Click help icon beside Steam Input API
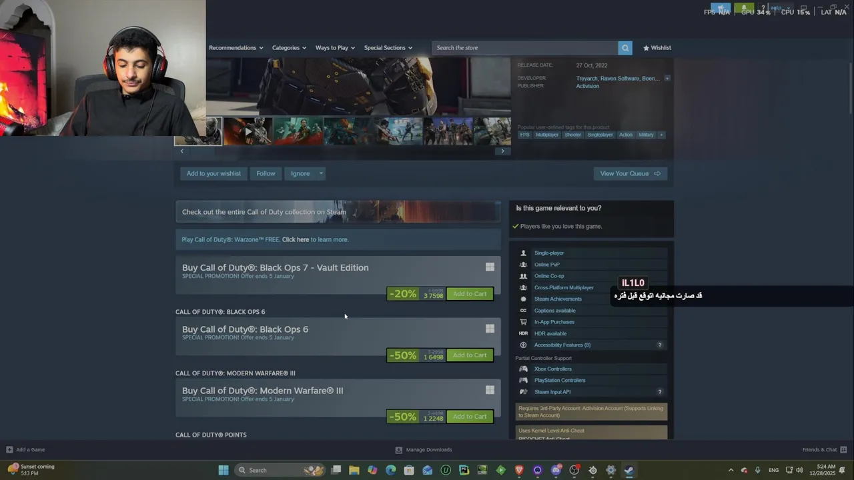 [660, 392]
